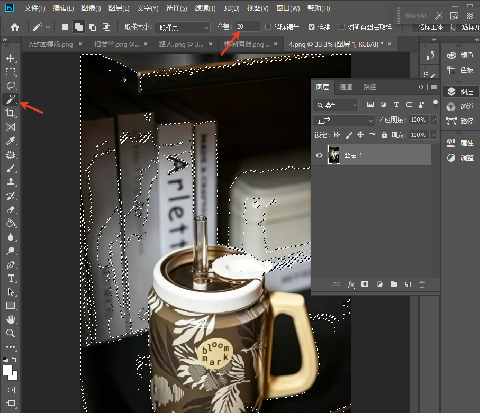Choose the Crop tool
The image size is (480, 413).
[x=11, y=113]
